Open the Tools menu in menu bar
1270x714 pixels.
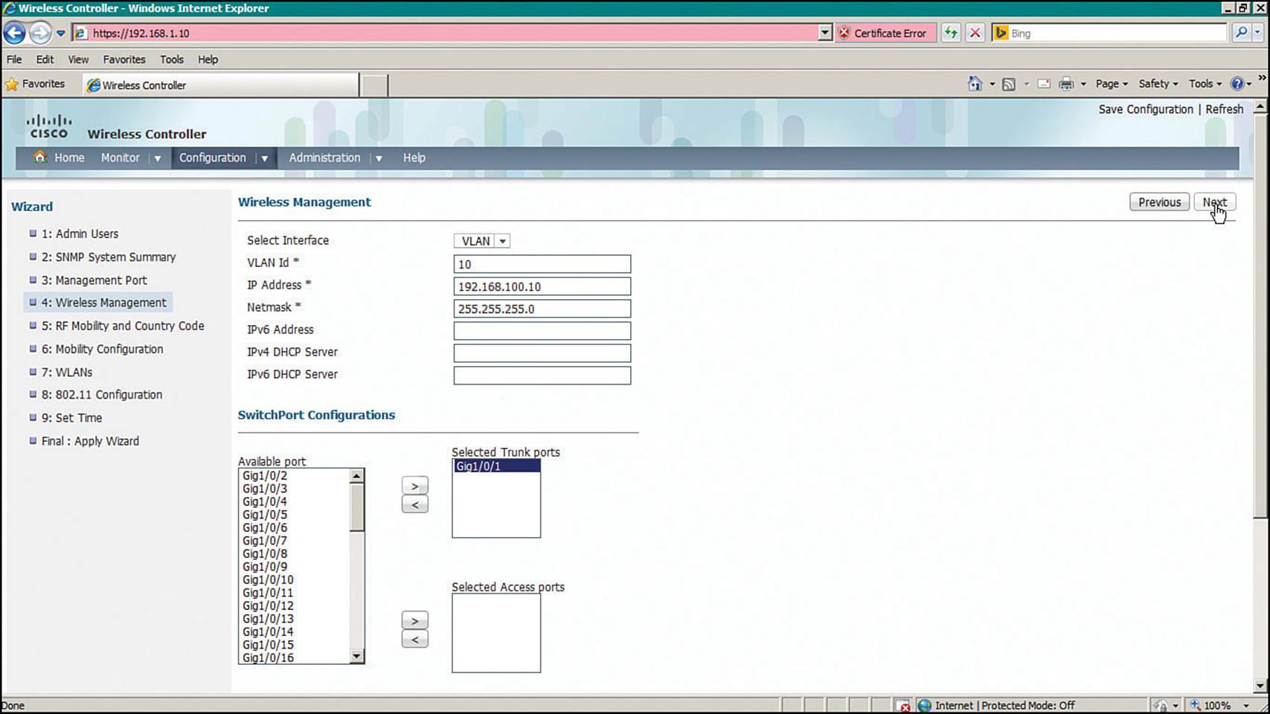(171, 59)
